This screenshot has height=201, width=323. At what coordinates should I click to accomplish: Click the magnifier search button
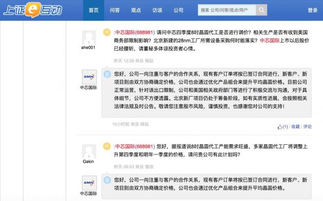[x=261, y=10]
